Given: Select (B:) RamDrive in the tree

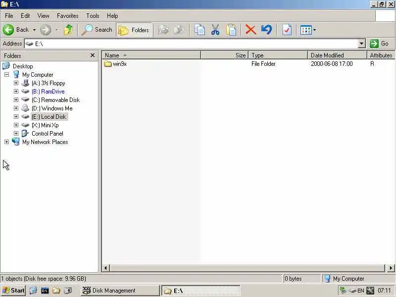Looking at the screenshot, I should coord(48,92).
